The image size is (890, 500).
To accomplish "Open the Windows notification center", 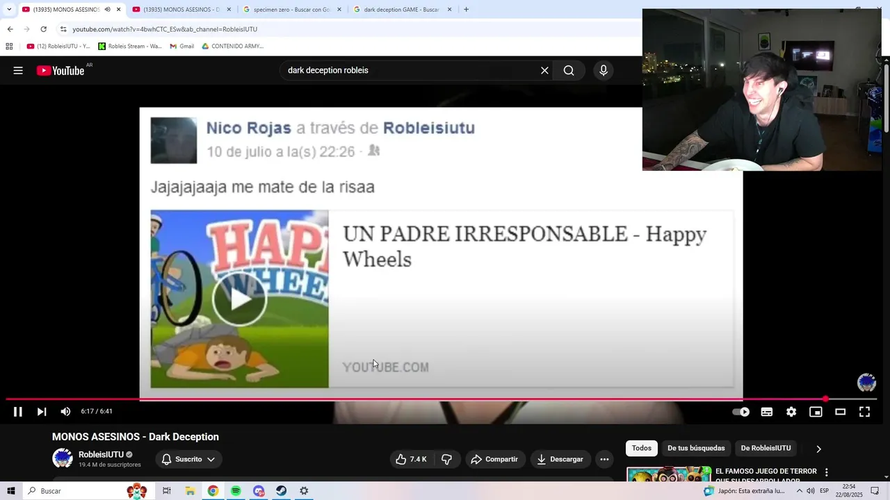I will coord(875,491).
